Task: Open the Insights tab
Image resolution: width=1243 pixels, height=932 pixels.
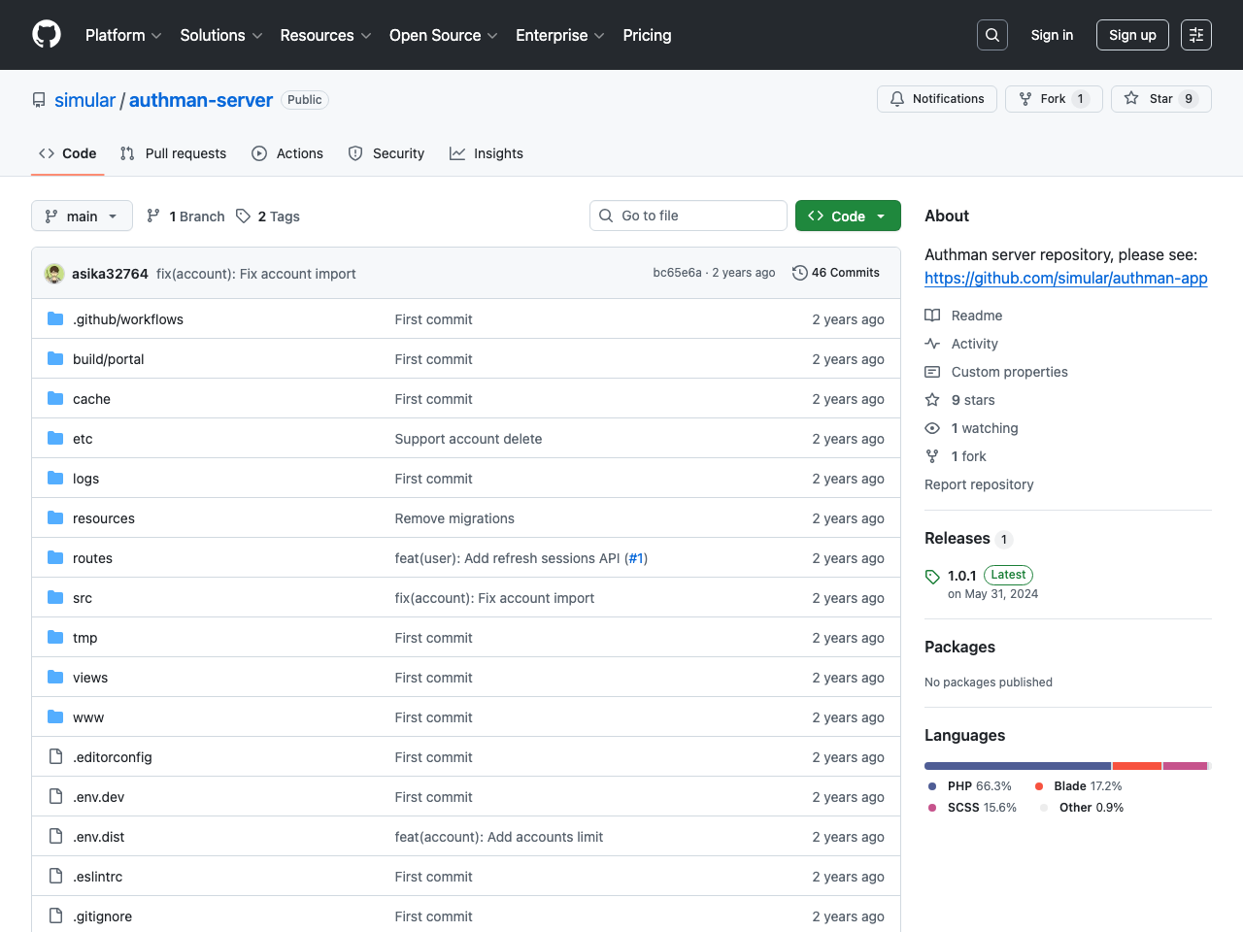Action: [486, 153]
